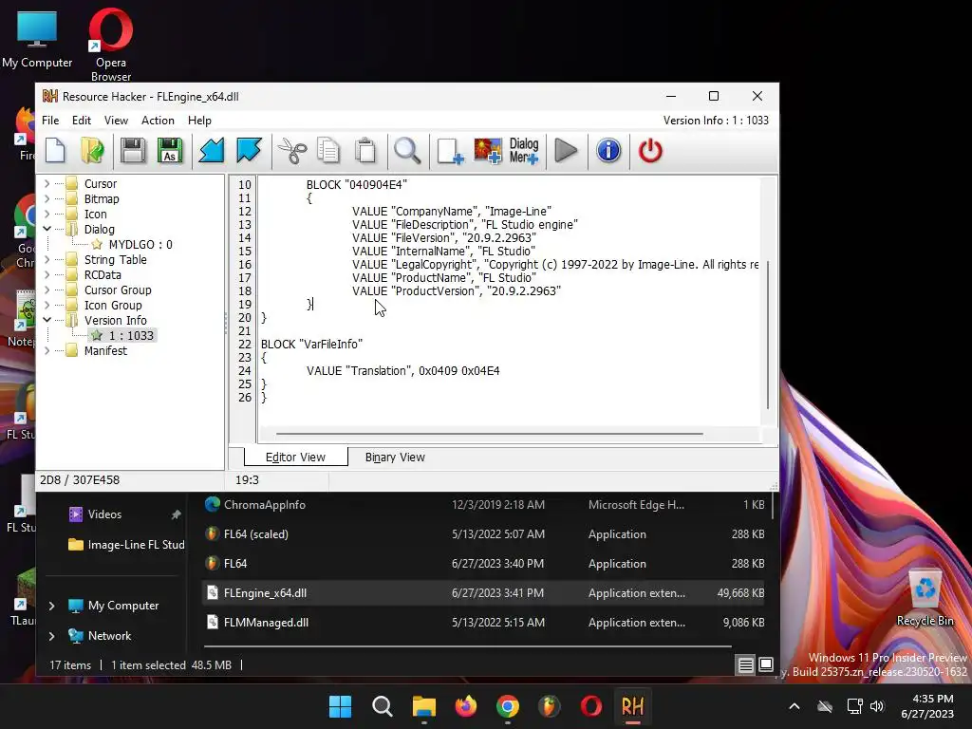Image resolution: width=972 pixels, height=729 pixels.
Task: Open taskbar Search
Action: point(382,706)
